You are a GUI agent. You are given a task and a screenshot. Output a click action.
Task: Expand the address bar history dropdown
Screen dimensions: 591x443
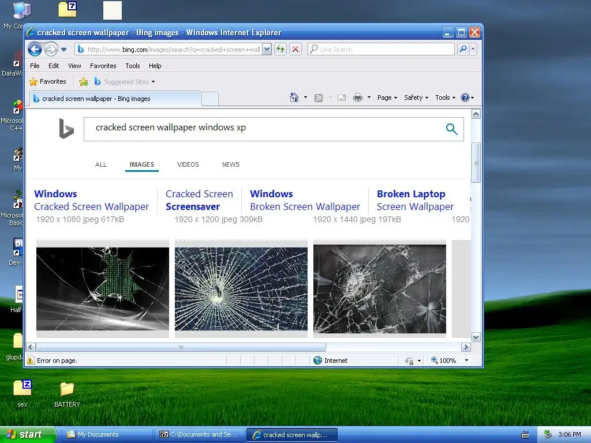click(x=267, y=50)
